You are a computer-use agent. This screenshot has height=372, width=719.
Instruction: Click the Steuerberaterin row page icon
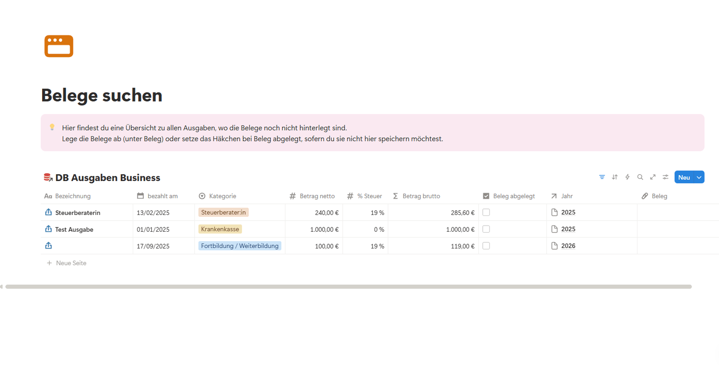coord(48,212)
